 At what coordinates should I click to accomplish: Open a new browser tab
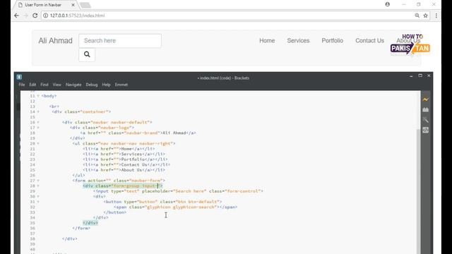(x=85, y=5)
